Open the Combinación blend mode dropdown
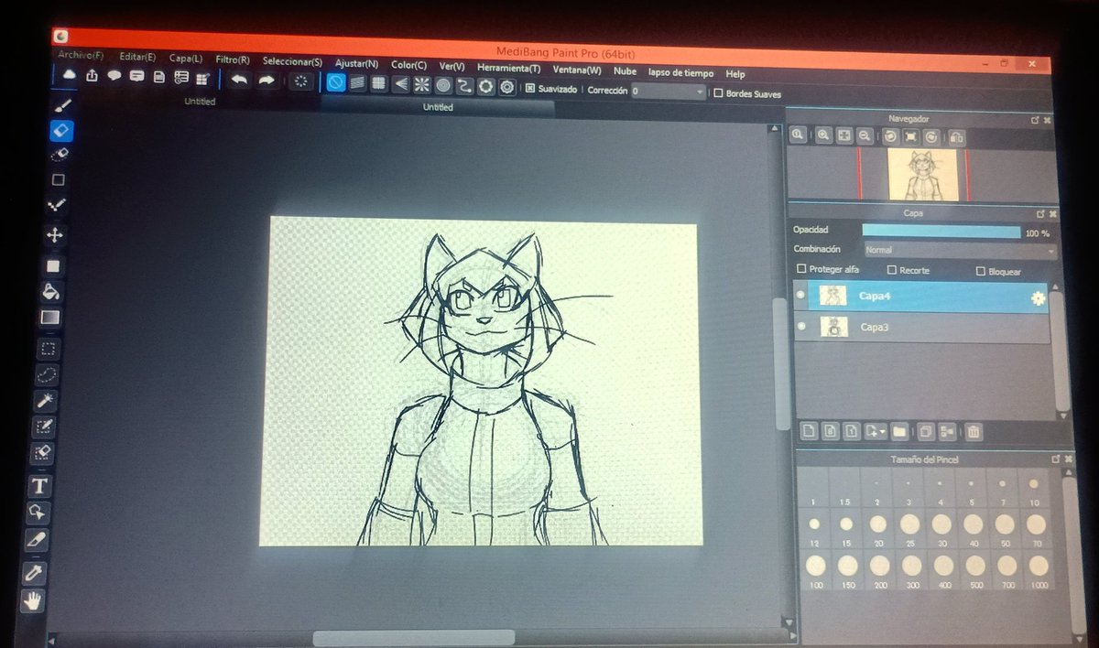The width and height of the screenshot is (1099, 648). pos(961,250)
